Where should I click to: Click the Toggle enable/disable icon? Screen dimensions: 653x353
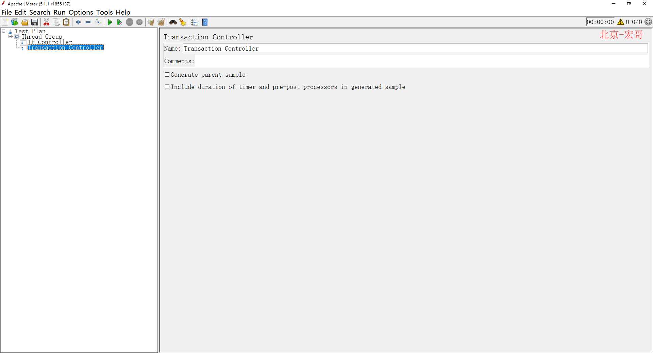[98, 22]
